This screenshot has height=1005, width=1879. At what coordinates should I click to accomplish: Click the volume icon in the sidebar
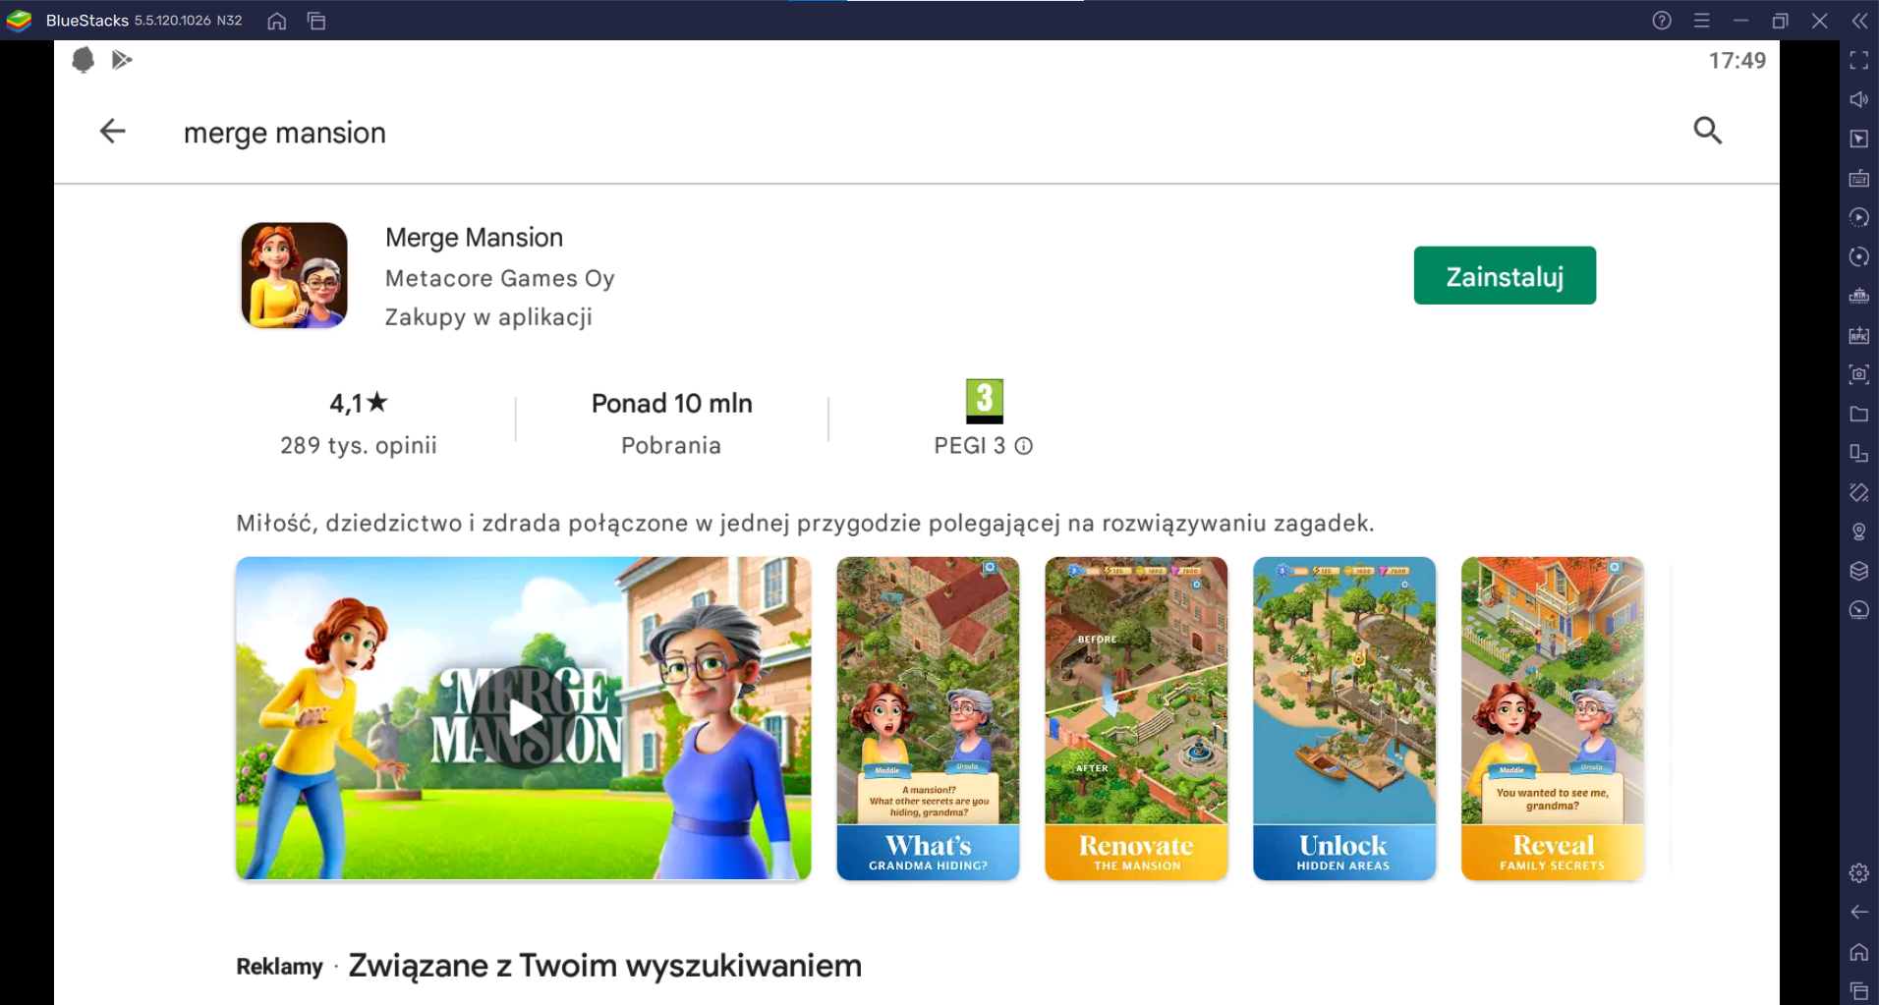point(1859,99)
